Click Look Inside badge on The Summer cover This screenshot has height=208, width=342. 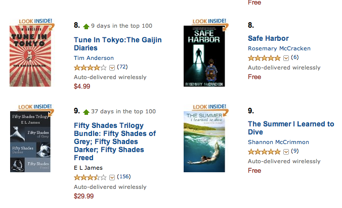[x=209, y=107]
